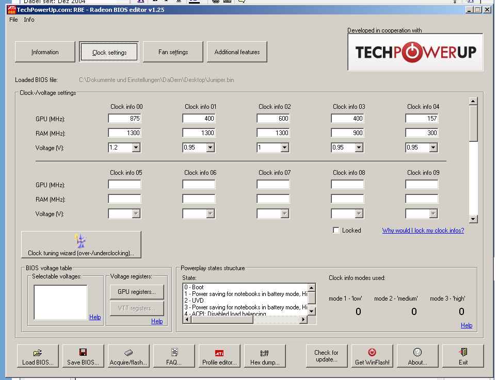Click the ATI RBE title bar icon

click(11, 10)
